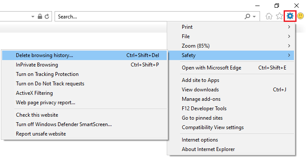Launch F12 Developer Tools
This screenshot has width=306, height=160.
tap(231, 109)
